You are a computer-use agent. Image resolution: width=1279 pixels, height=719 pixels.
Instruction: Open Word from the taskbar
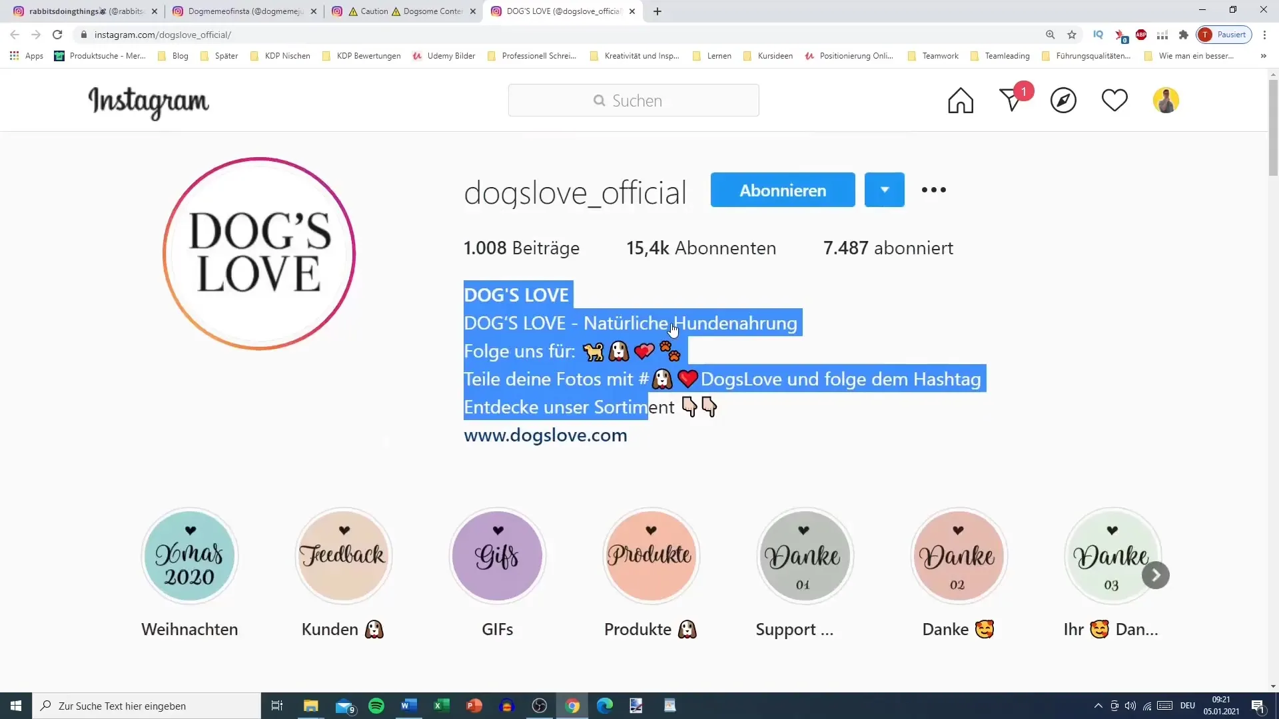click(x=409, y=706)
